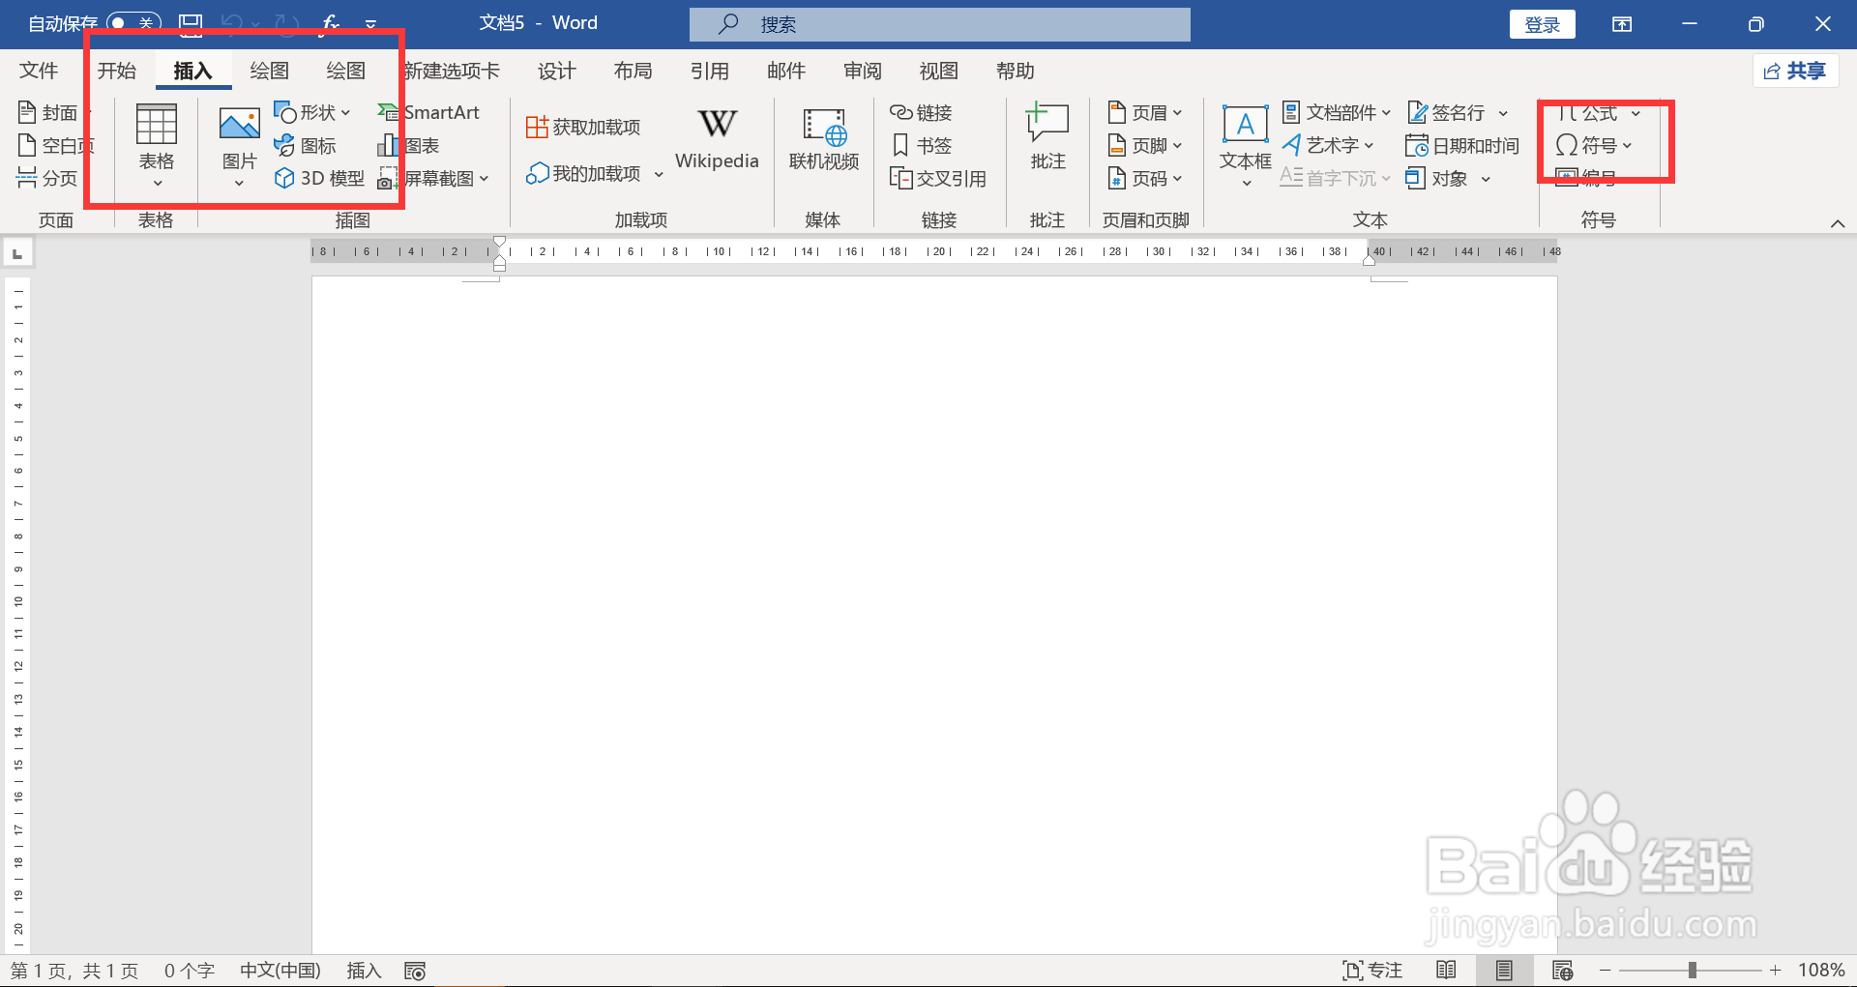Open the 新建选项卡 custom tab

452,71
